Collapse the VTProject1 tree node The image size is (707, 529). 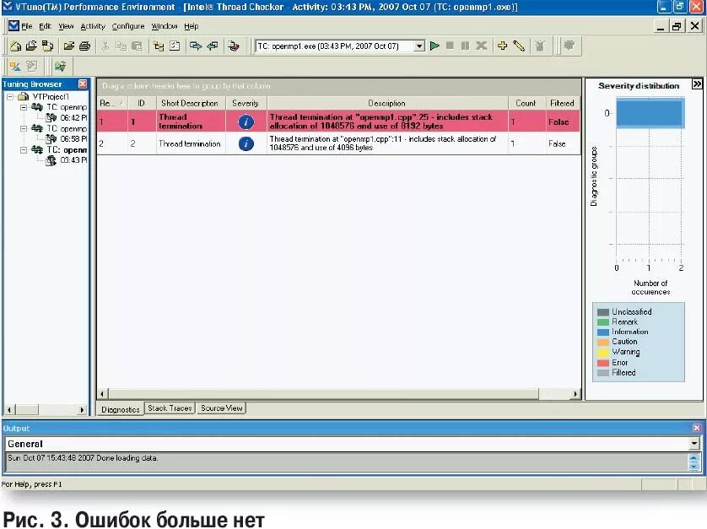tap(10, 96)
